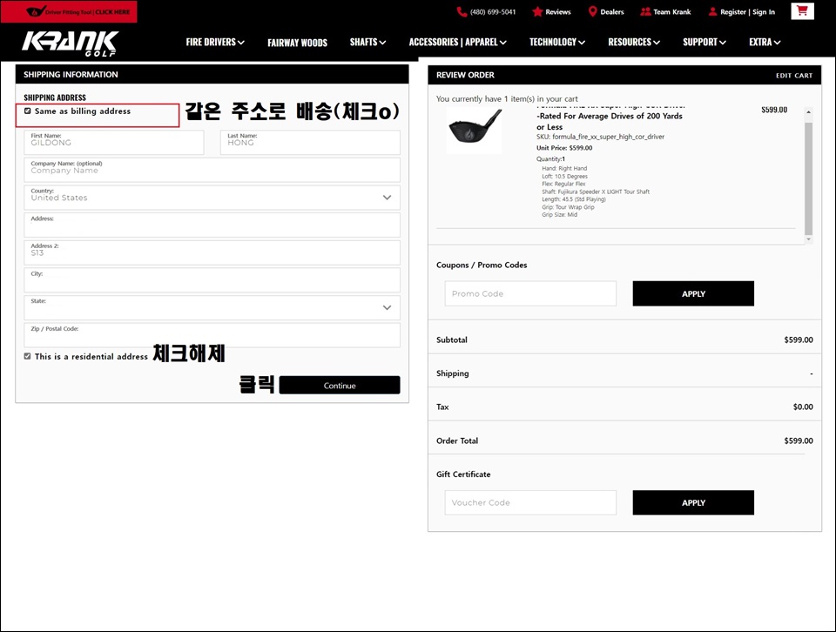The image size is (836, 632).
Task: Click the Dealers link
Action: click(612, 11)
